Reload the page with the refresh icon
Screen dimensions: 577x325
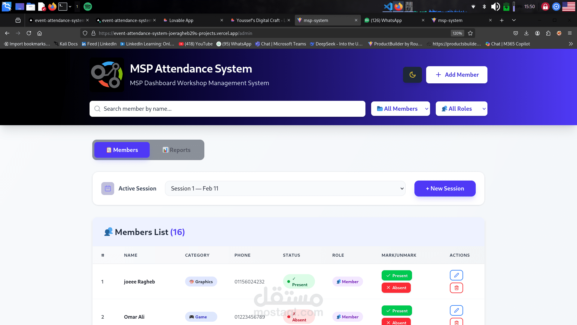[x=29, y=33]
